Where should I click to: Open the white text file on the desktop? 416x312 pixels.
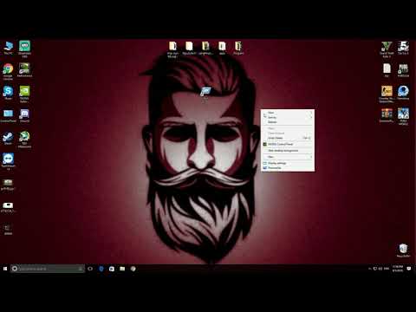coord(387,70)
